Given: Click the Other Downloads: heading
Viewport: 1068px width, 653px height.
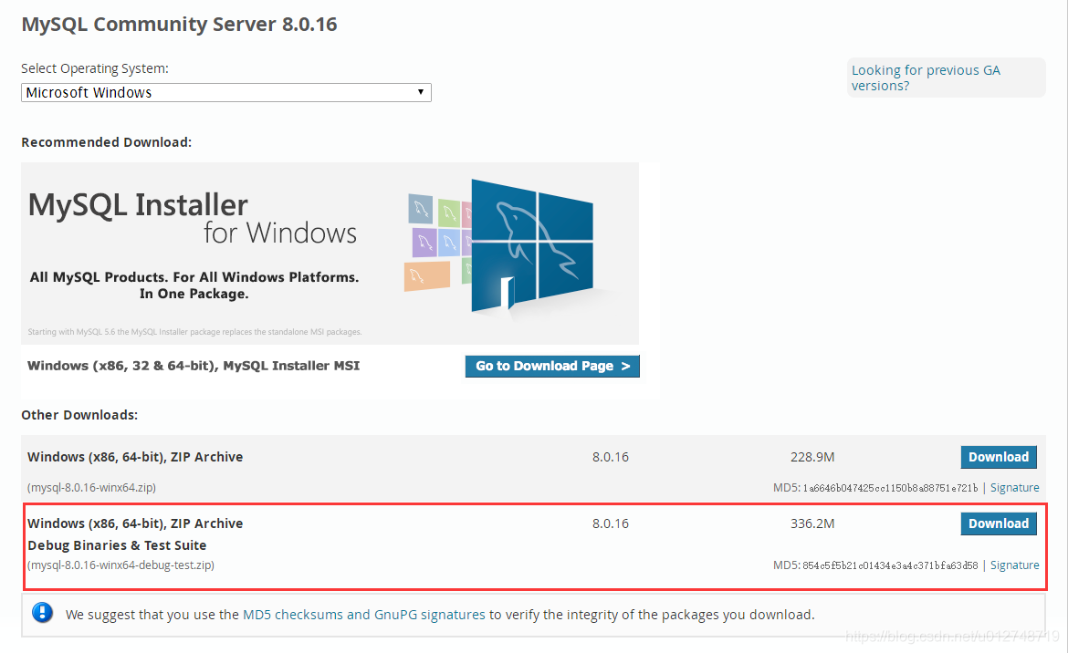Looking at the screenshot, I should pos(79,415).
